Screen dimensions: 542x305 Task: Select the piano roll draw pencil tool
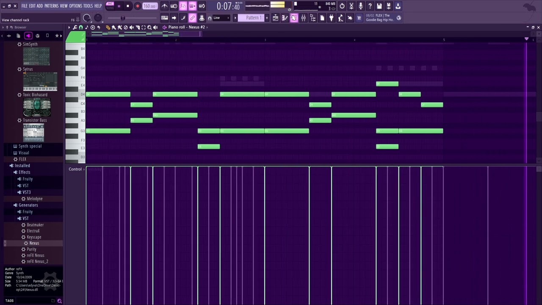point(108,27)
